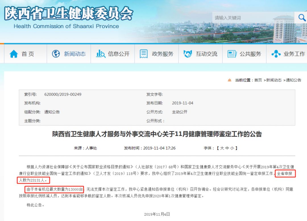Click the breadcrumb home icon
The height and width of the screenshot is (221, 307).
229,80
